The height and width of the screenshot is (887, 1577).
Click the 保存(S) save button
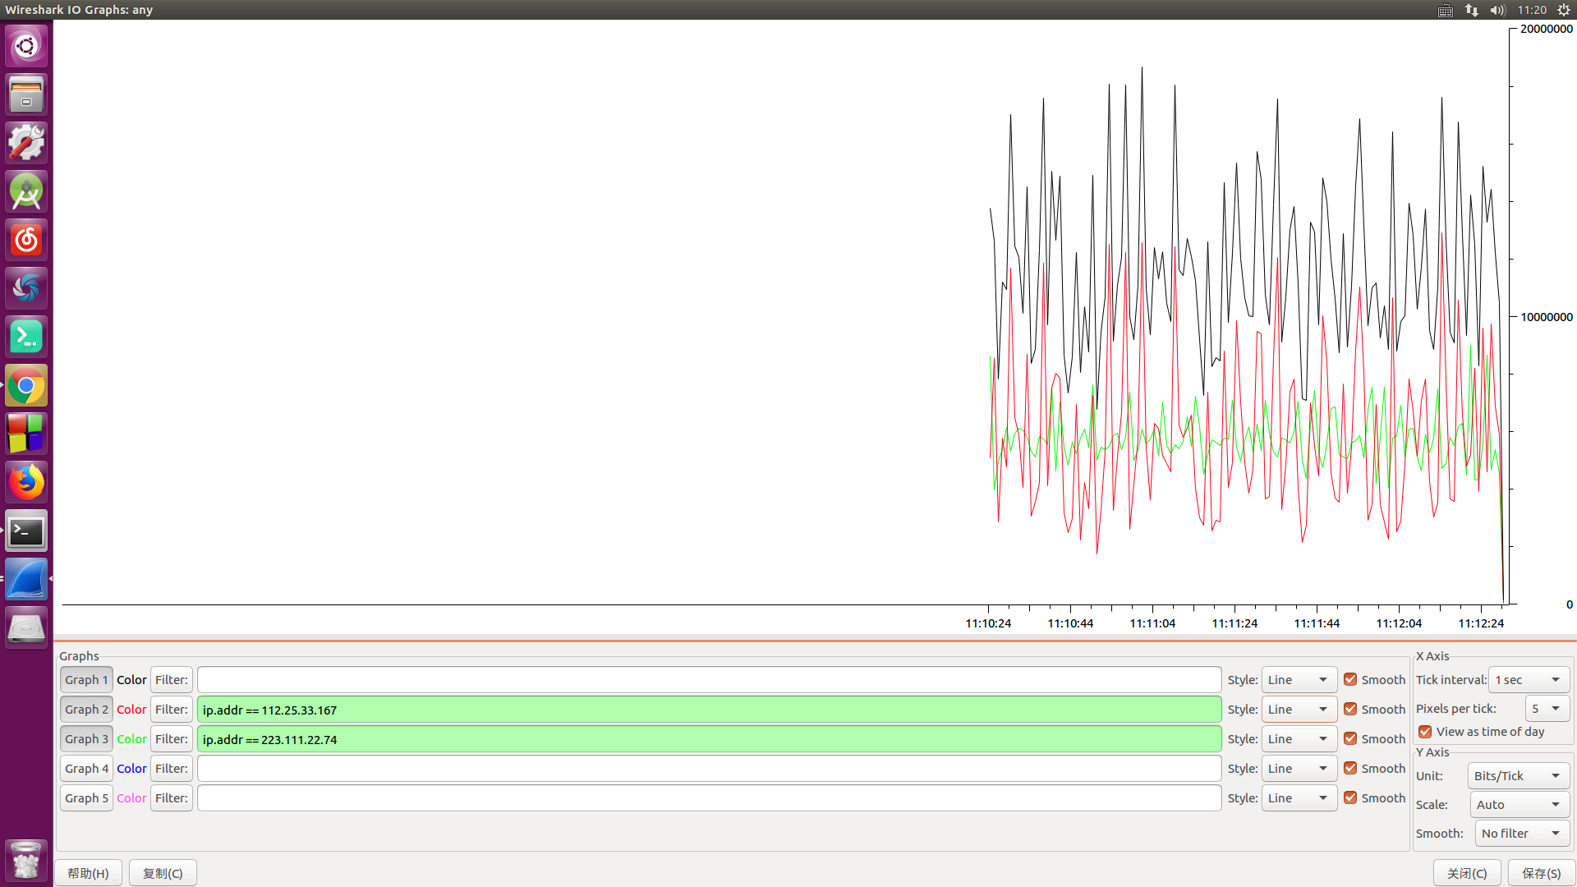1542,873
